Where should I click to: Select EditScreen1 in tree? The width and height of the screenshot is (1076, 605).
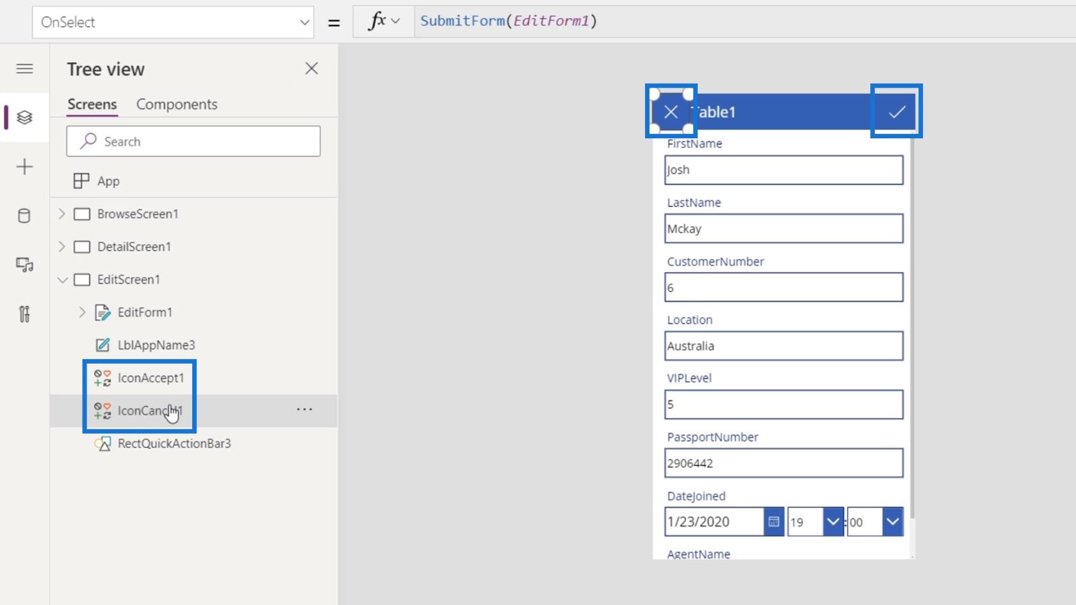128,280
